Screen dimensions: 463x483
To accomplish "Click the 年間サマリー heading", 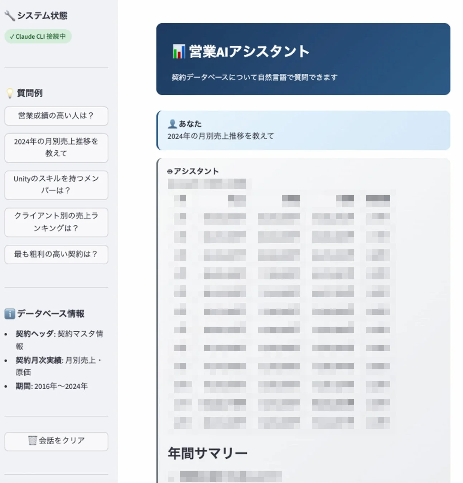I will pos(208,452).
